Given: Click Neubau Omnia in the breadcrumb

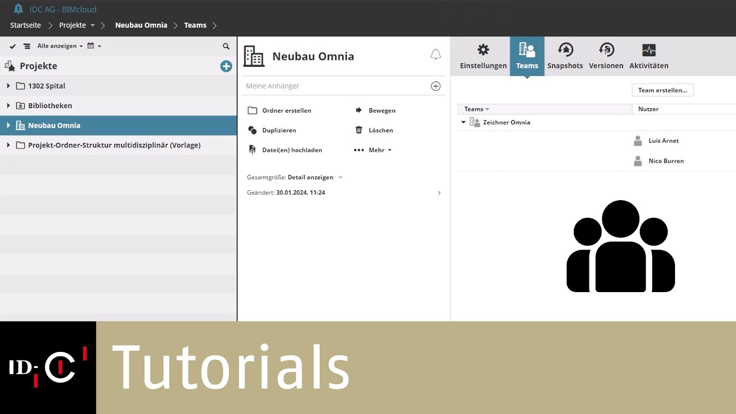Looking at the screenshot, I should 141,25.
